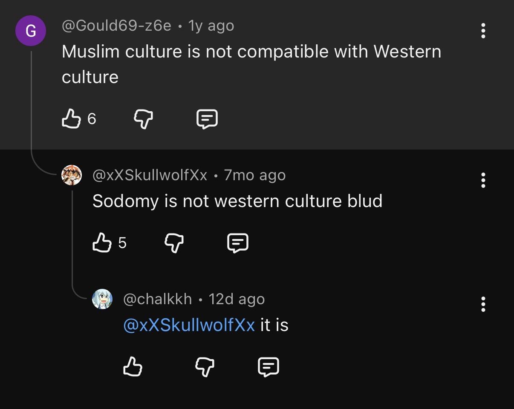Open the purple G profile avatar

pyautogui.click(x=31, y=31)
